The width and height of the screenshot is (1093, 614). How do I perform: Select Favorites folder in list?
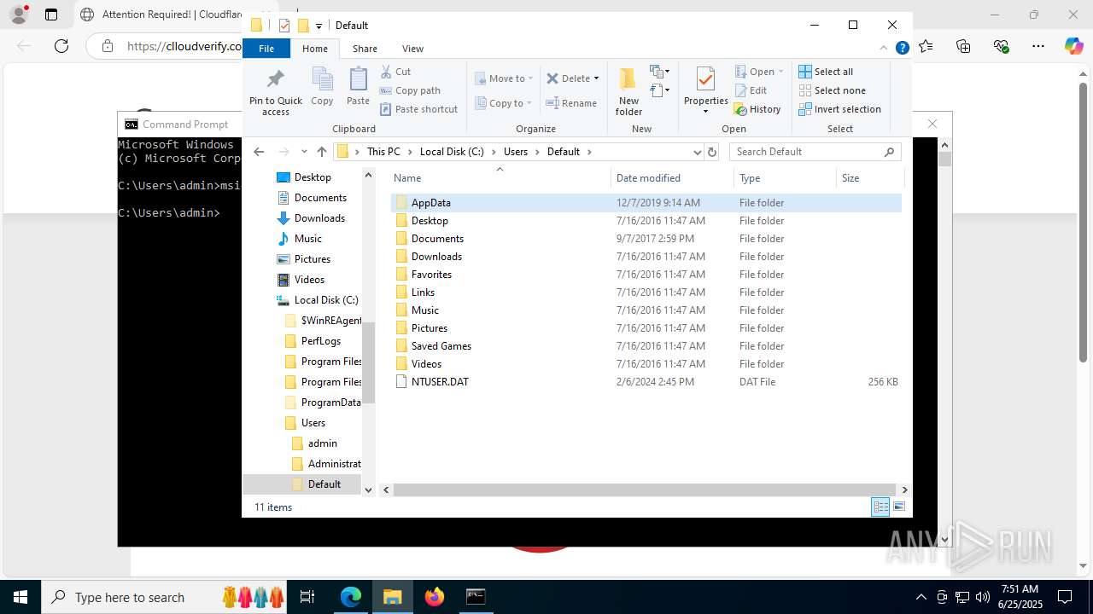point(646,275)
